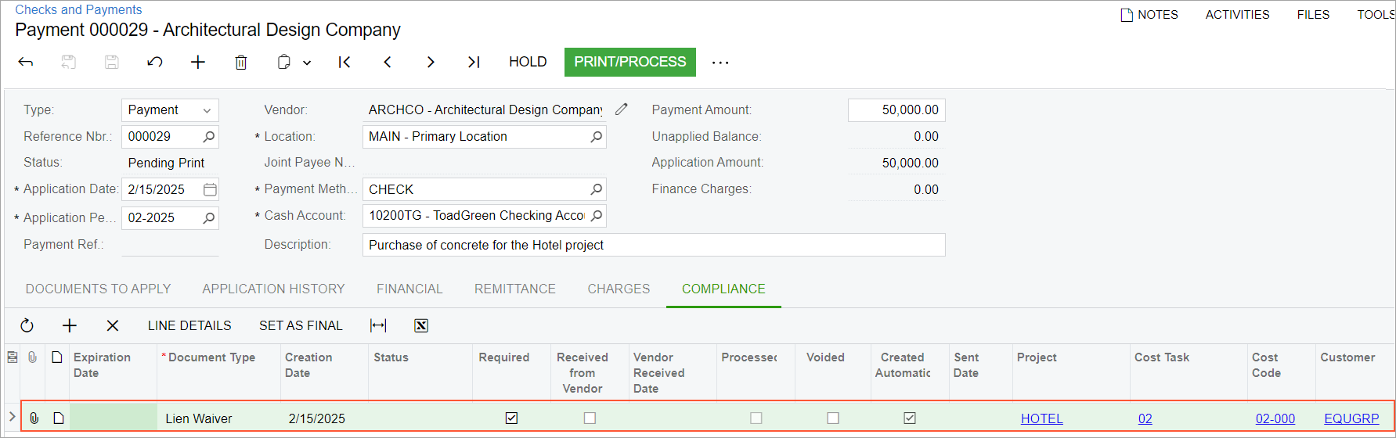Click the green Print/Process button

pos(629,62)
